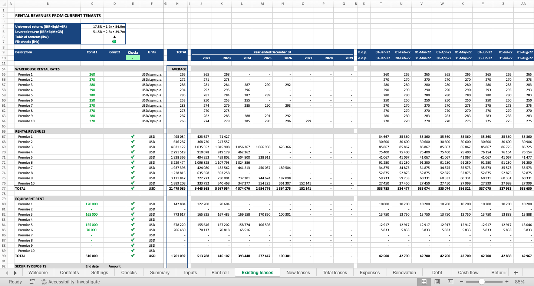Image resolution: width=534 pixels, height=286 pixels.
Task: Click the next sheet navigation arrow
Action: point(15,273)
